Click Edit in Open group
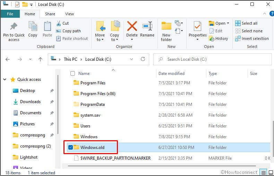Screen dimensions: 274x176 pos(216,31)
